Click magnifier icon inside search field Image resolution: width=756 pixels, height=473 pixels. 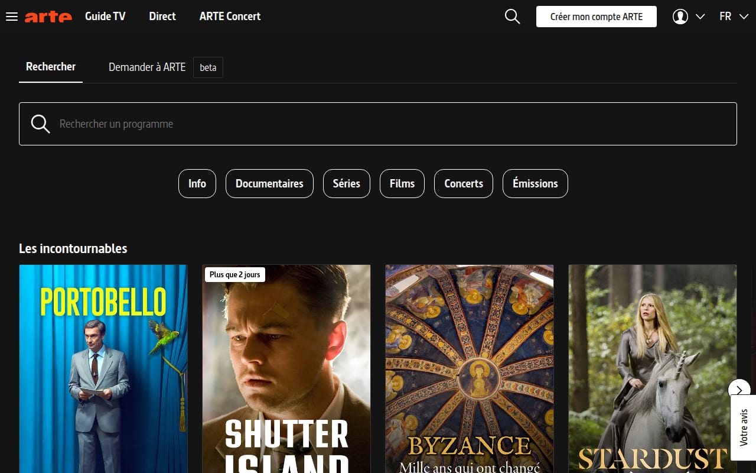40,124
